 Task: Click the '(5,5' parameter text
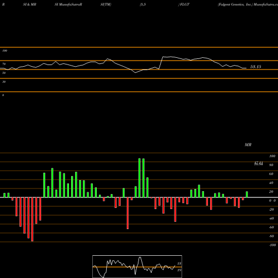tap(143, 4)
